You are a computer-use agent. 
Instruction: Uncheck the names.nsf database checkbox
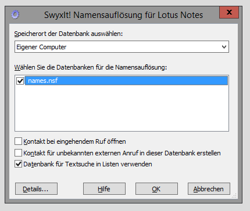[20, 81]
